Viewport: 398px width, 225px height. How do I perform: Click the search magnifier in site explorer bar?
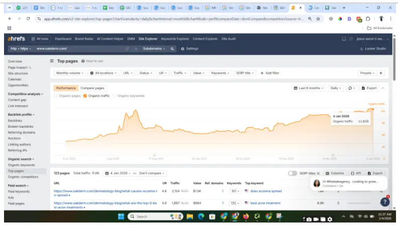point(172,49)
